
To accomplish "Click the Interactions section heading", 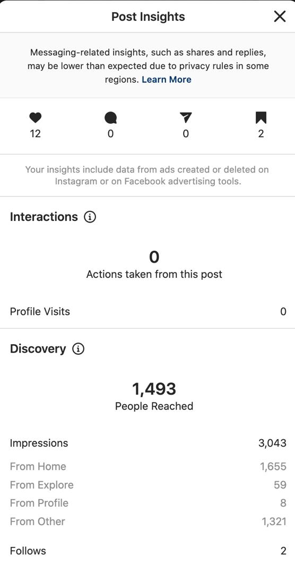I will pos(44,217).
